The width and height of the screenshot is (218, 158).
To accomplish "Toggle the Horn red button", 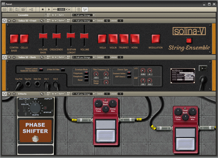I will [135, 39].
